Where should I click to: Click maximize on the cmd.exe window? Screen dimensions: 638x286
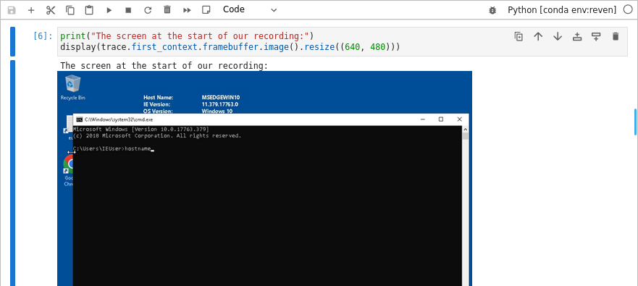click(440, 119)
